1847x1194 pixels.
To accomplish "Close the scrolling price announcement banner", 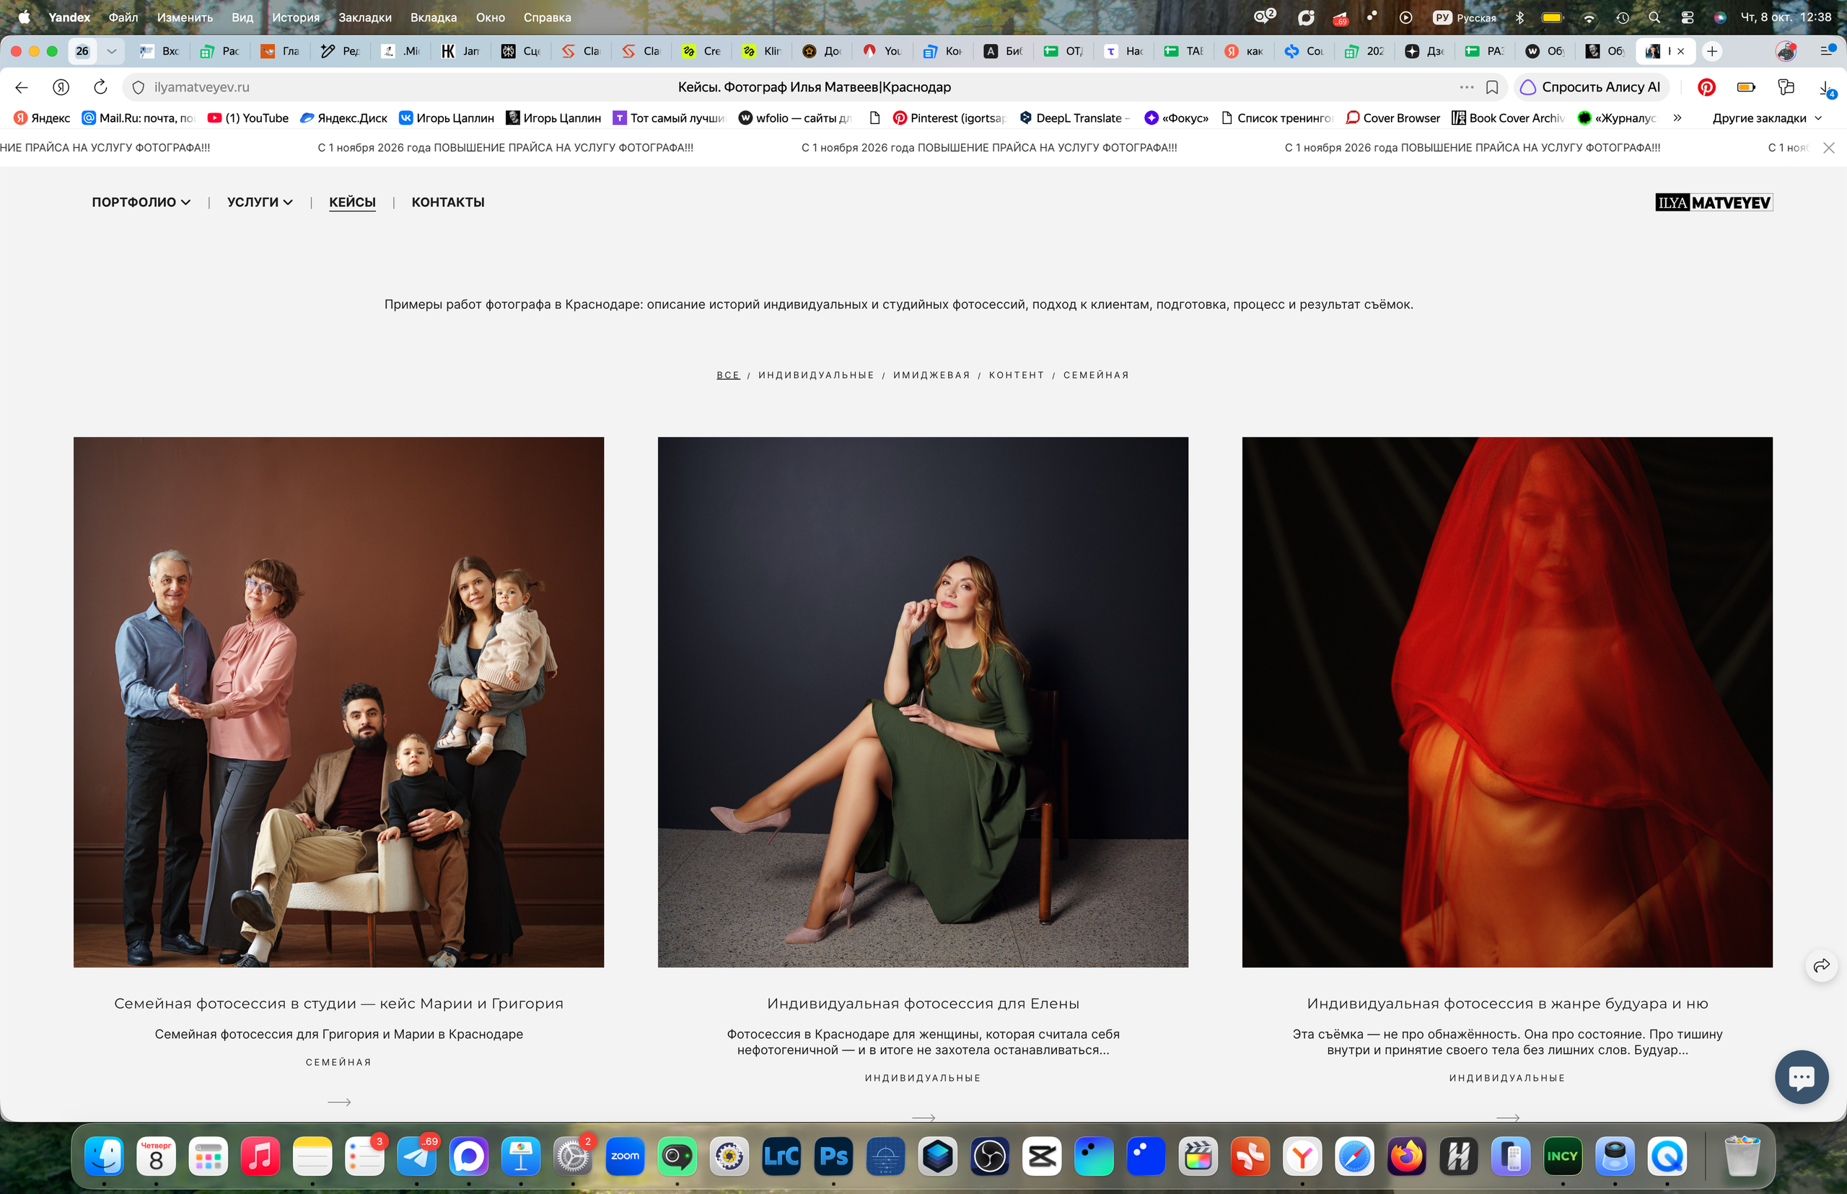I will (1828, 147).
